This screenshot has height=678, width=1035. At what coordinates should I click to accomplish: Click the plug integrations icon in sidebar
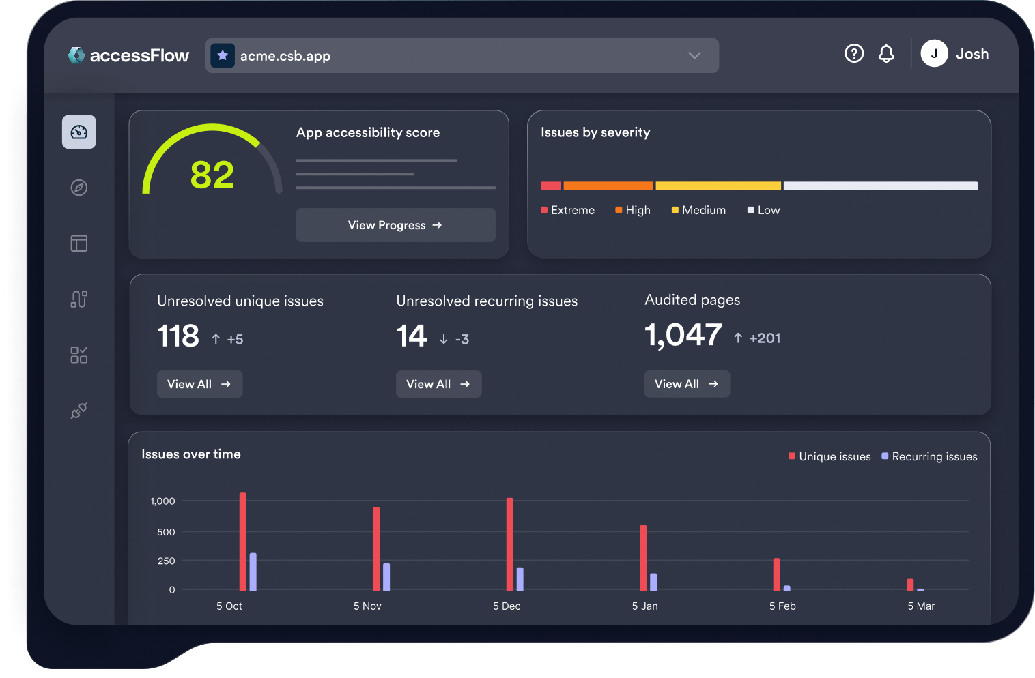(79, 411)
